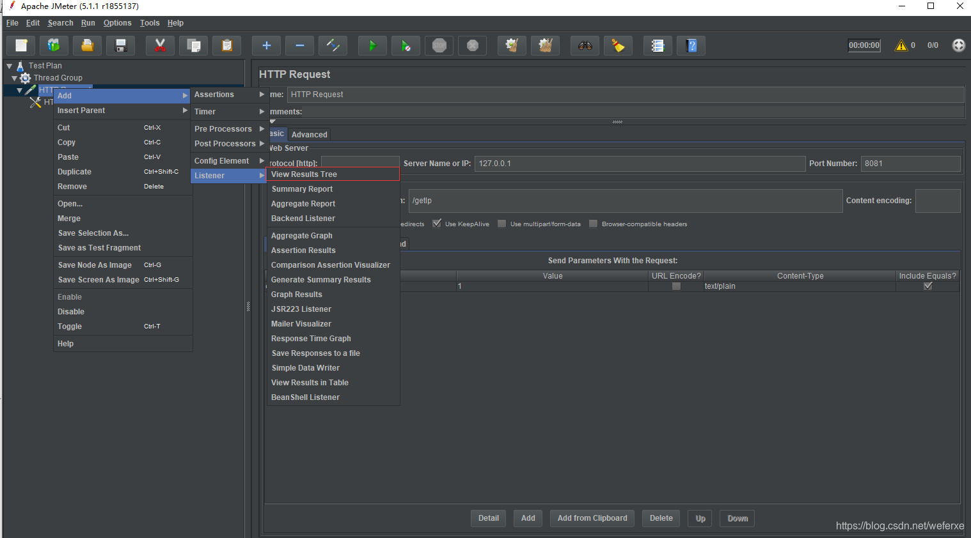This screenshot has height=538, width=971.
Task: Select Thread Group label in tree
Action: 58,78
